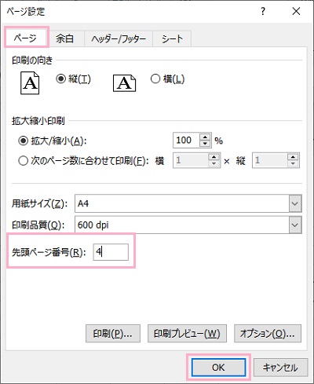Decrease the scaling percentage with down arrow
The width and height of the screenshot is (314, 384).
[x=205, y=144]
